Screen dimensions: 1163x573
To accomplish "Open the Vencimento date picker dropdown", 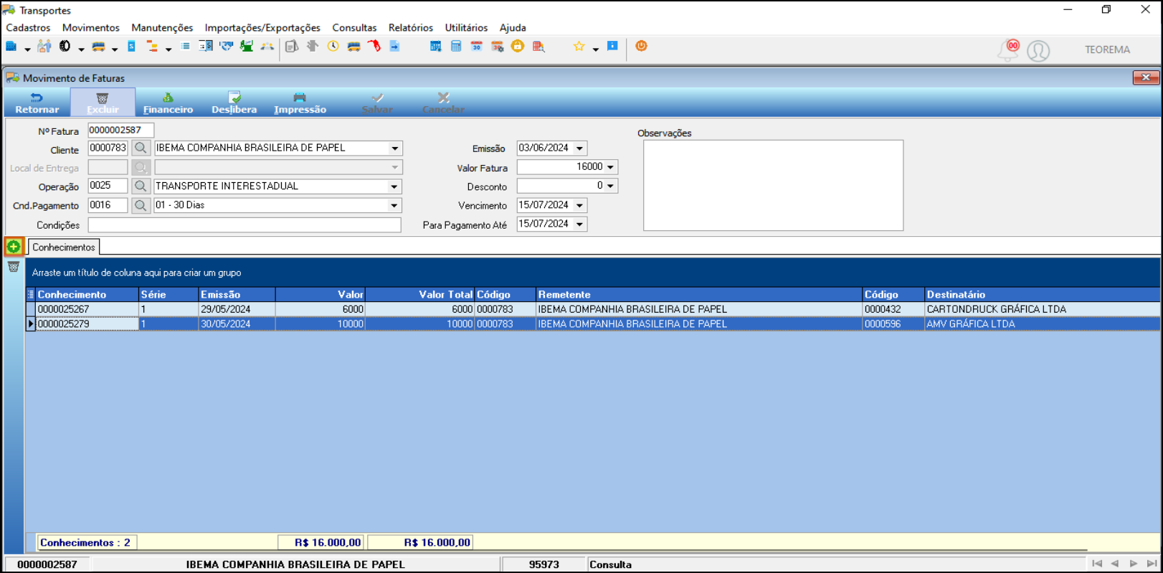I will coord(579,205).
